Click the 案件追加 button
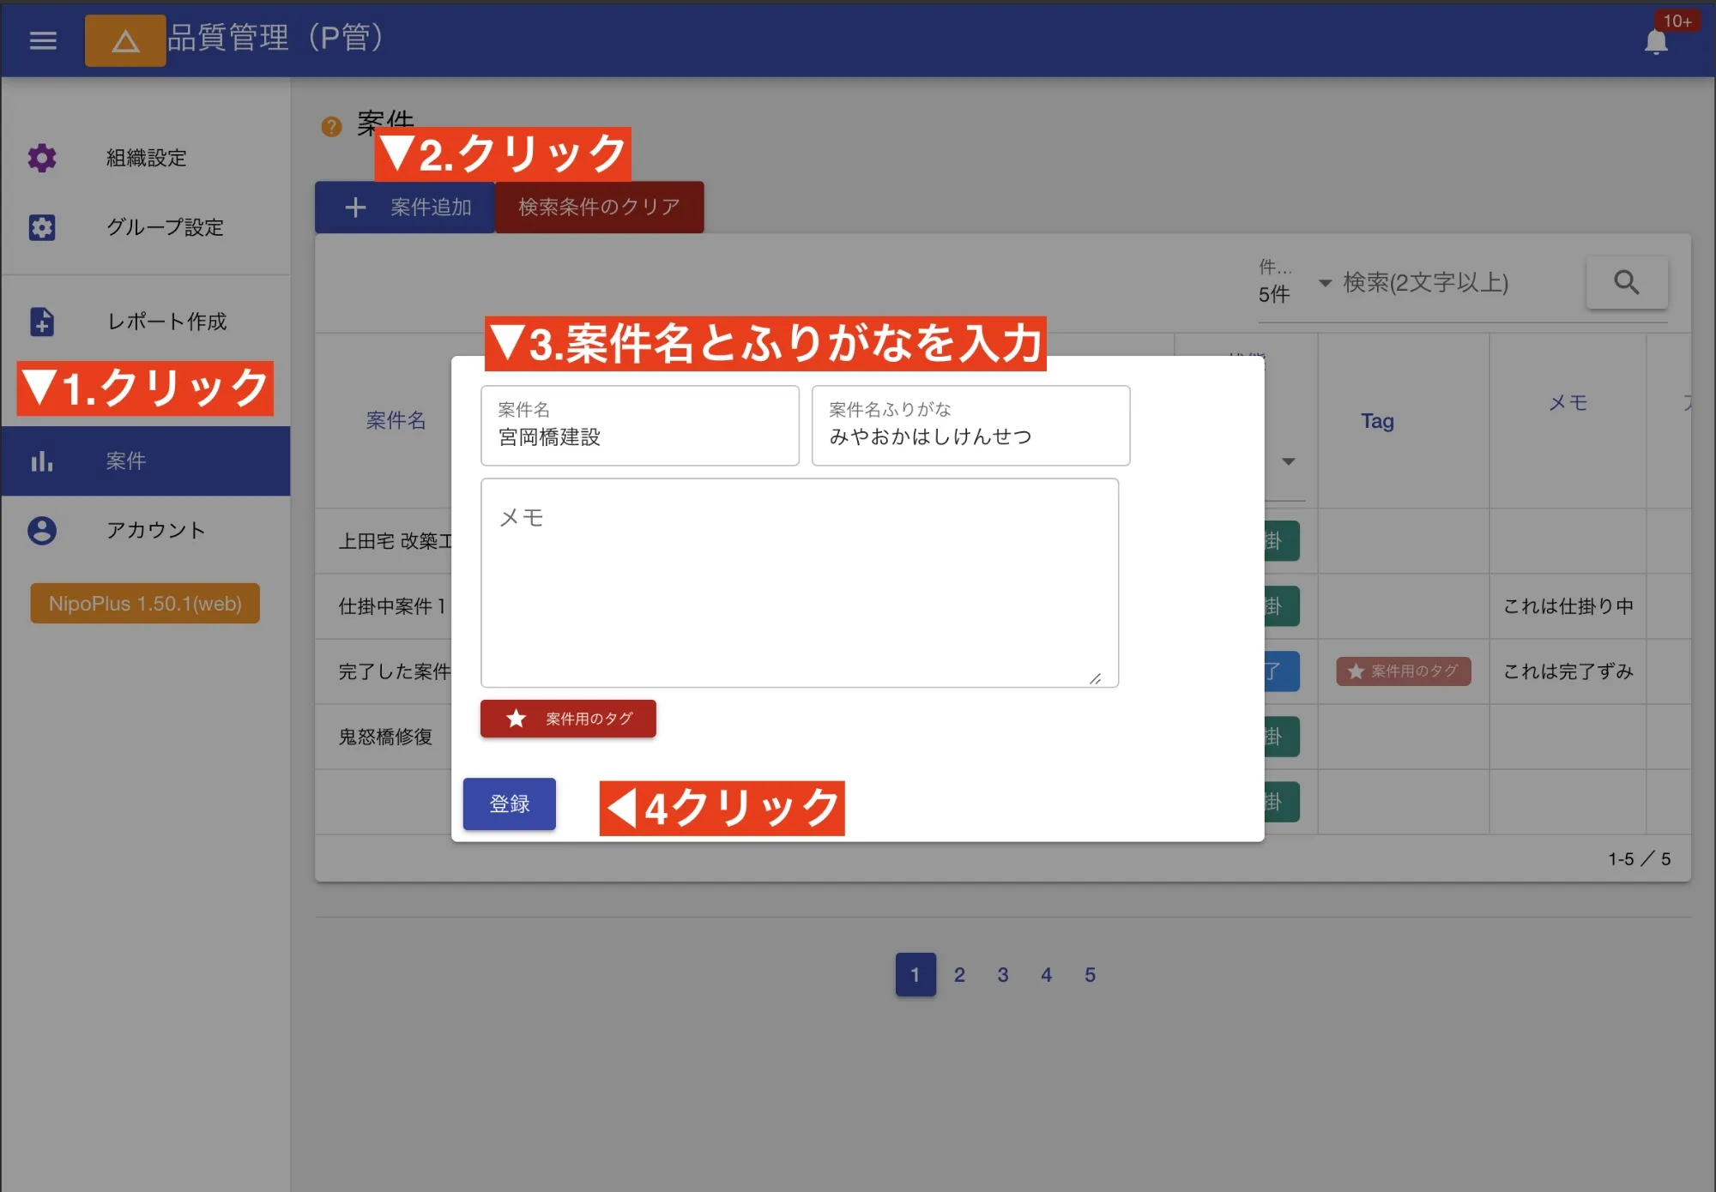This screenshot has height=1192, width=1716. coord(404,207)
